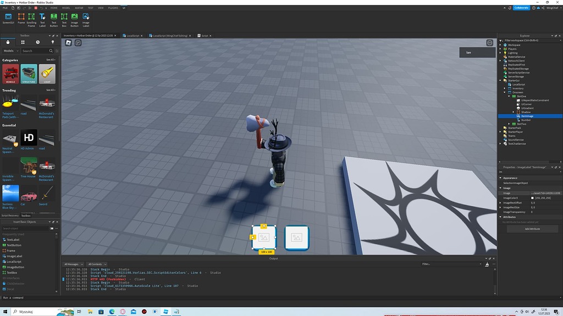Switch to the Script Recovery tab
The image size is (563, 316).
tap(10, 216)
